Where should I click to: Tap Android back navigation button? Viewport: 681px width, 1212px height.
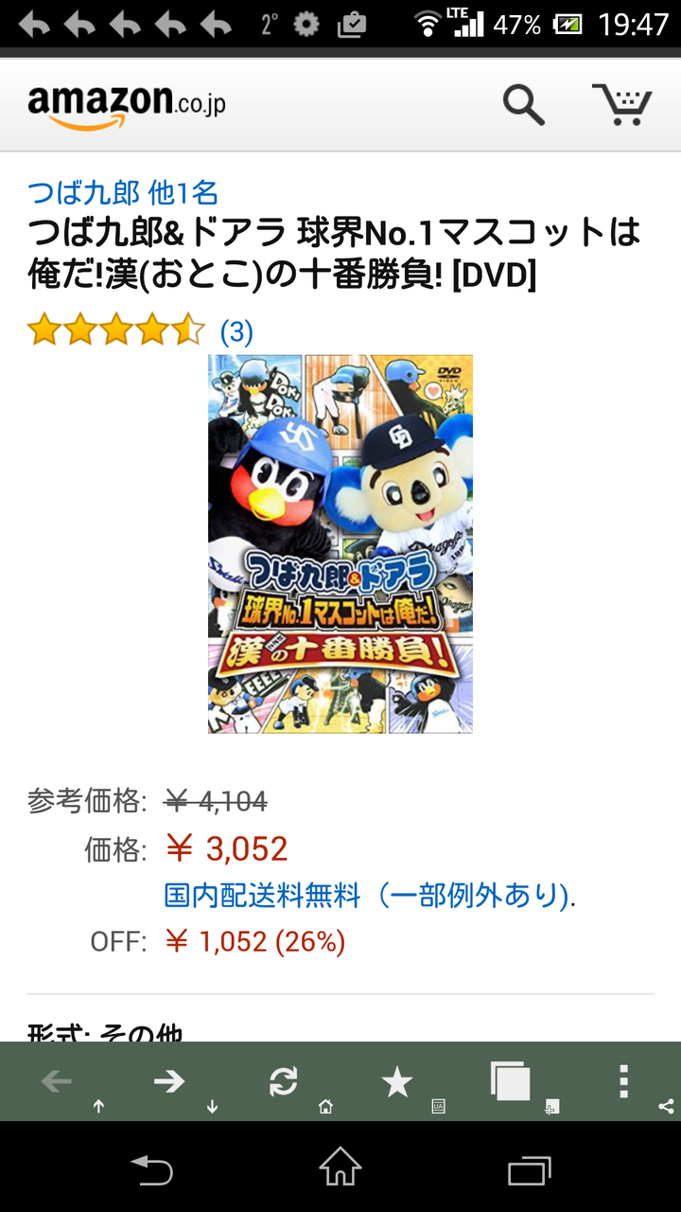point(151,1170)
